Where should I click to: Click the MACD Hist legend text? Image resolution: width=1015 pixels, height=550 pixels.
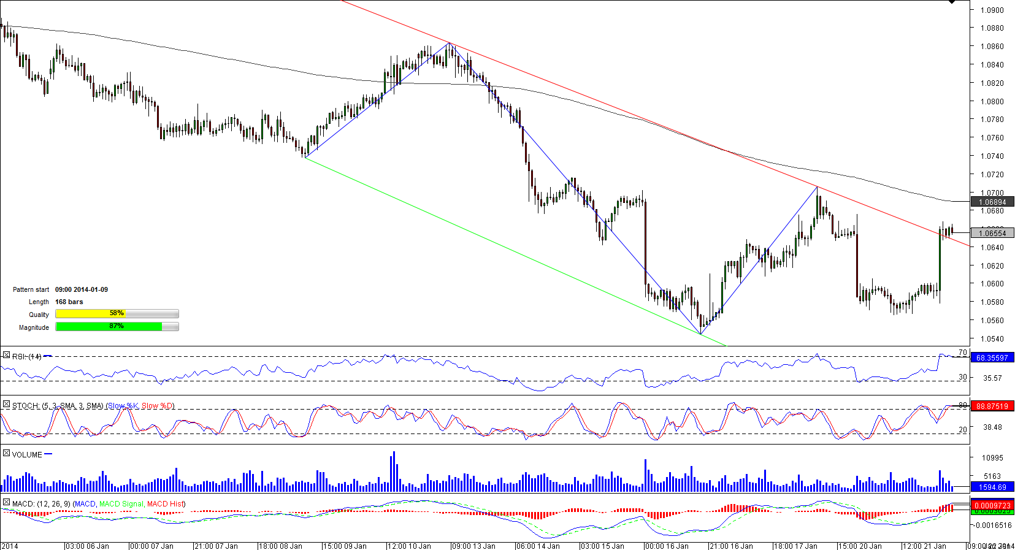coord(166,504)
